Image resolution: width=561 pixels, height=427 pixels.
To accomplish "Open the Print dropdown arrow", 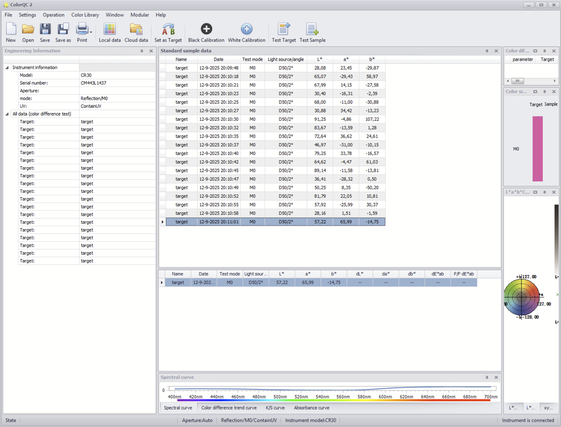I will pyautogui.click(x=91, y=32).
